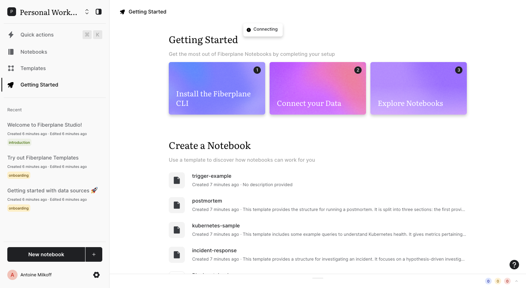Open Install the Fiberplane CLI card
Image resolution: width=526 pixels, height=288 pixels.
[x=217, y=88]
